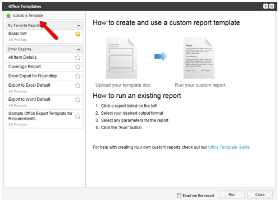Open the help question mark icon
Image resolution: width=279 pixels, height=202 pixels.
(266, 6)
